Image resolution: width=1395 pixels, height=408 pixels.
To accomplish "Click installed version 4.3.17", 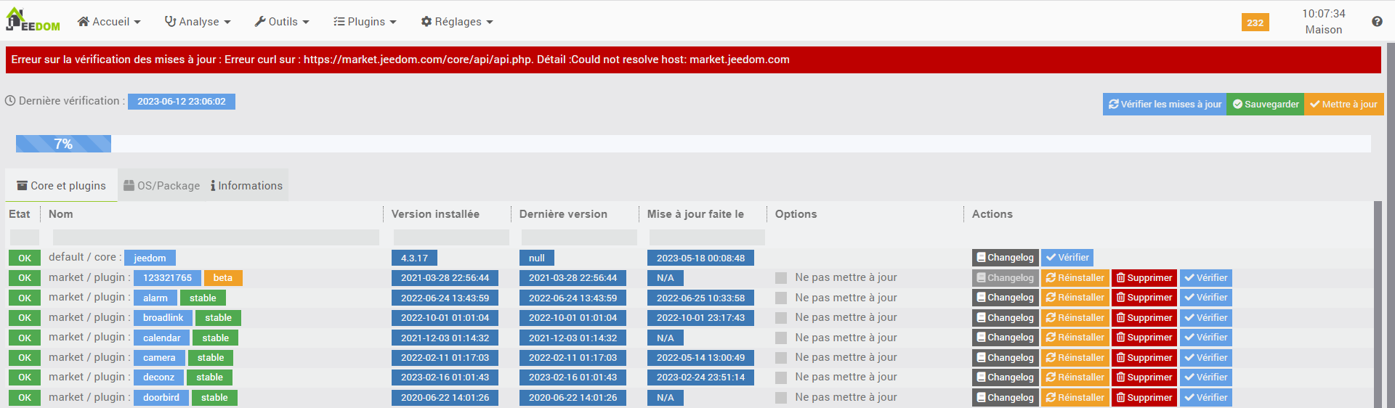I will point(414,258).
